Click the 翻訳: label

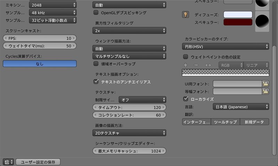point(189,114)
